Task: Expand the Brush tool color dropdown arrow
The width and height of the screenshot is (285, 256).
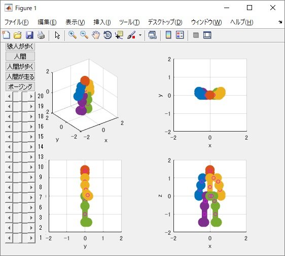Action: 140,35
